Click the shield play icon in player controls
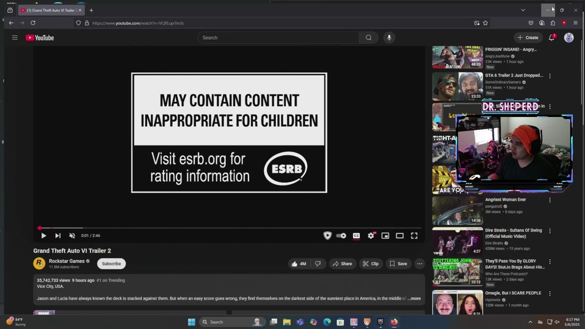585x329 pixels. pyautogui.click(x=327, y=236)
